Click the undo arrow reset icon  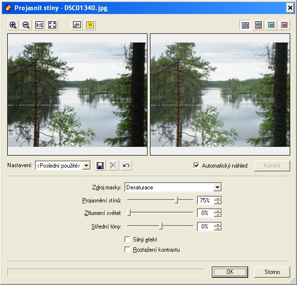point(126,166)
